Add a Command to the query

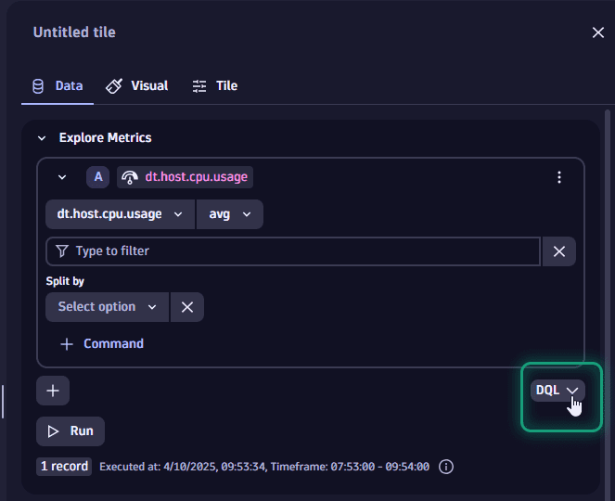(x=102, y=343)
